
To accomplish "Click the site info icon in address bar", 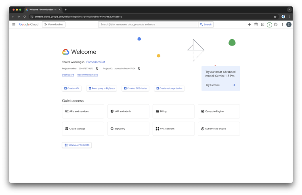I will coord(32,17).
